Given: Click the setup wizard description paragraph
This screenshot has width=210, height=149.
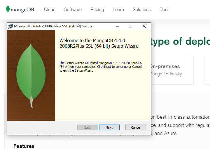Looking at the screenshot, I should click(x=101, y=67).
